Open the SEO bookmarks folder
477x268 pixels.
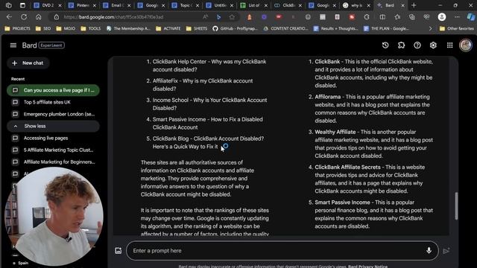pos(43,28)
